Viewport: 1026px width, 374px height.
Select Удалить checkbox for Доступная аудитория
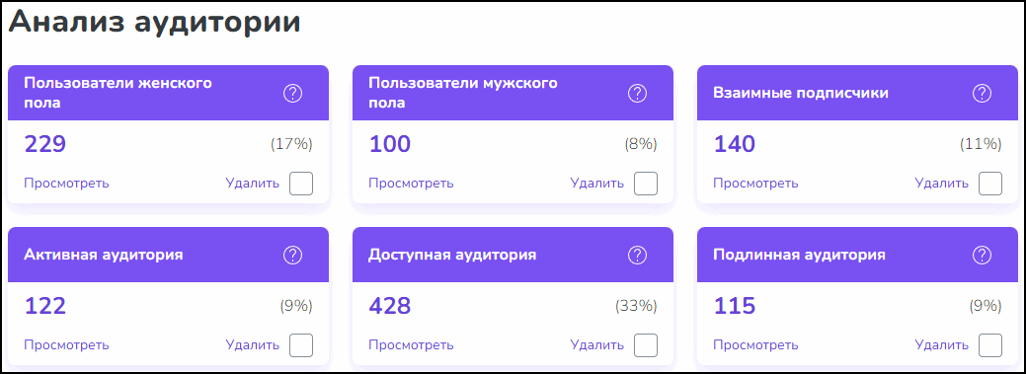(x=646, y=345)
